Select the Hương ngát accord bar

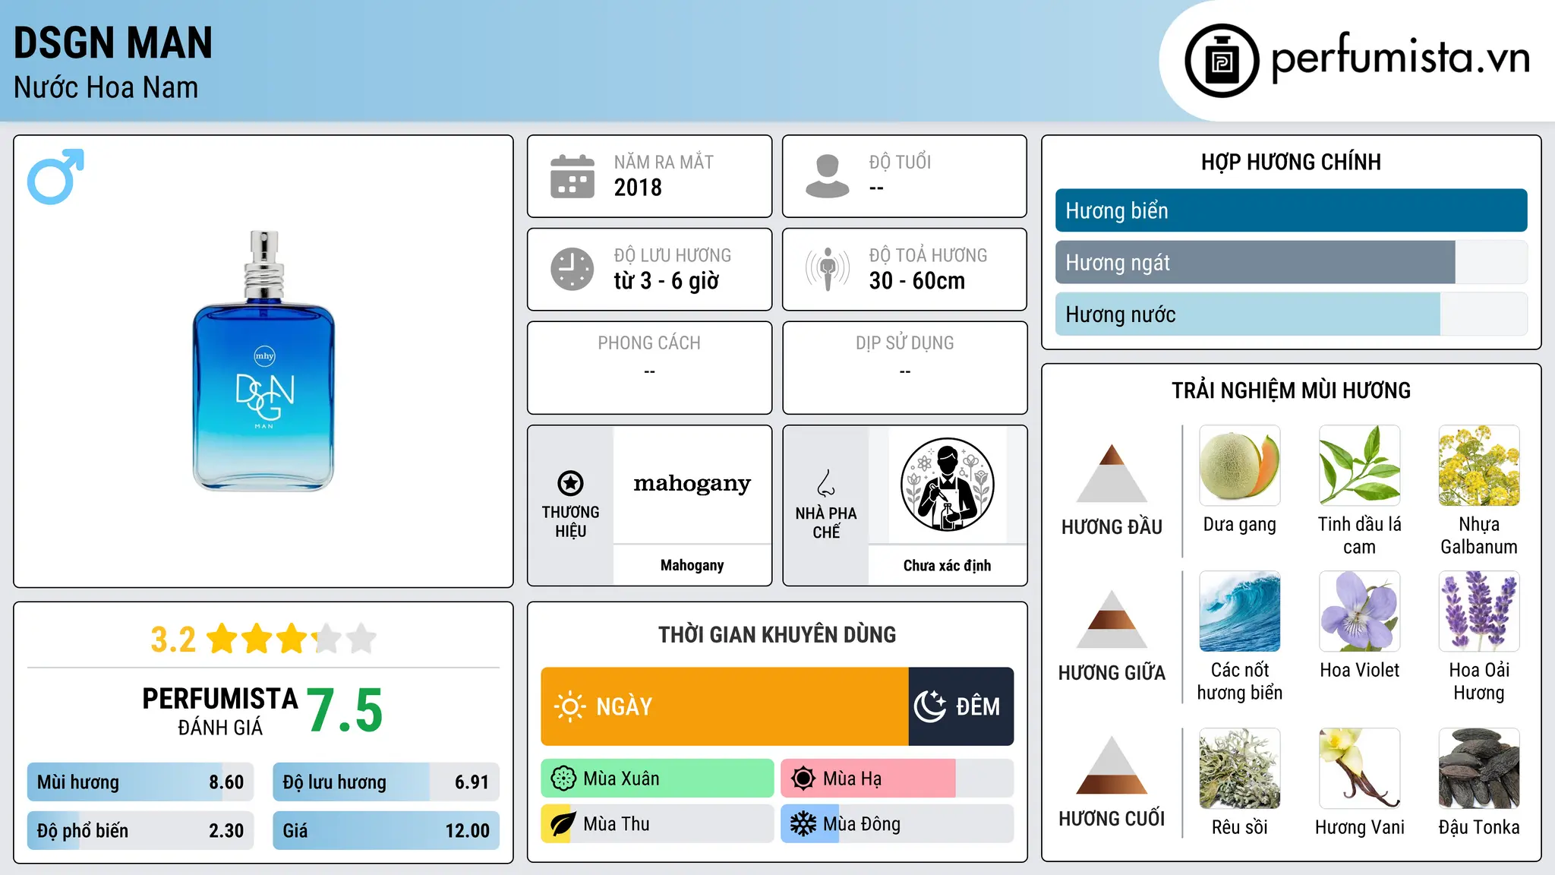click(x=1291, y=262)
